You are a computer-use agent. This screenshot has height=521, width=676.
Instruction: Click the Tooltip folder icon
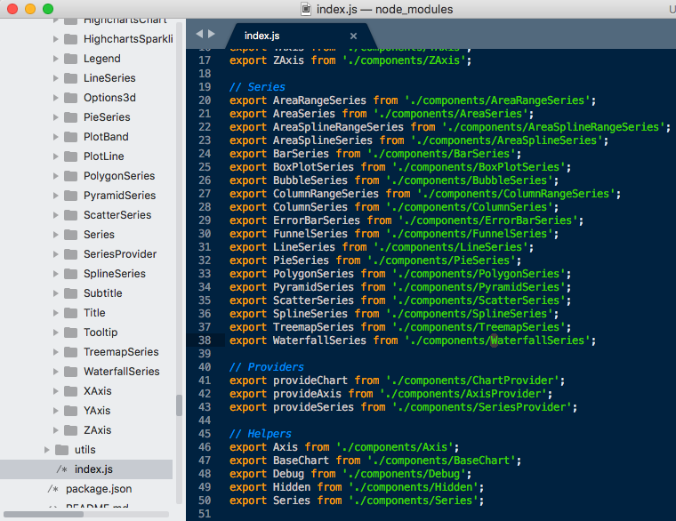tap(70, 333)
